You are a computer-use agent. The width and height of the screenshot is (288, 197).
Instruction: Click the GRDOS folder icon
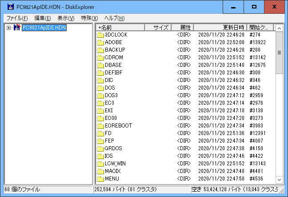point(100,148)
